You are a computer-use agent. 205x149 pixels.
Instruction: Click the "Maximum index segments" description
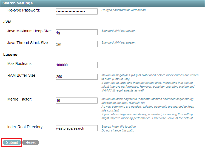click(x=148, y=108)
